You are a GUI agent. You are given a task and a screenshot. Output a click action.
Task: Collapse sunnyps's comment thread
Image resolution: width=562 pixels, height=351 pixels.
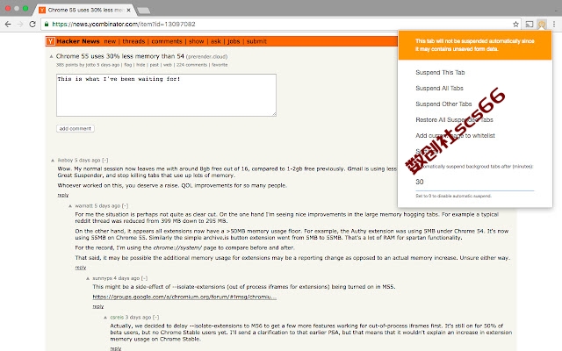(x=144, y=278)
